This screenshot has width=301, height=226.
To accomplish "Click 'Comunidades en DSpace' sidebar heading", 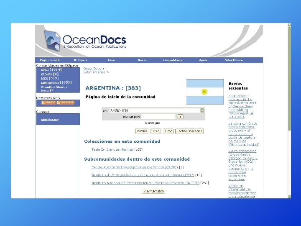I will tap(57, 65).
